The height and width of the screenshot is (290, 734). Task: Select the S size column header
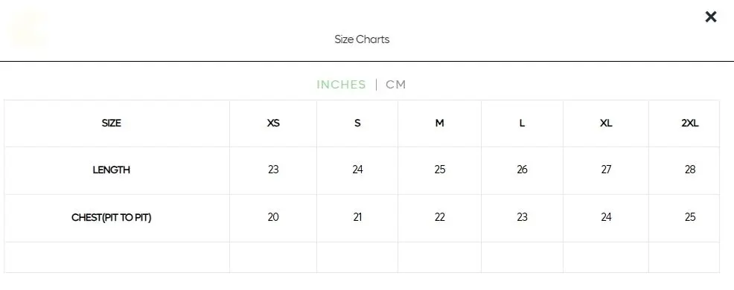(x=357, y=123)
